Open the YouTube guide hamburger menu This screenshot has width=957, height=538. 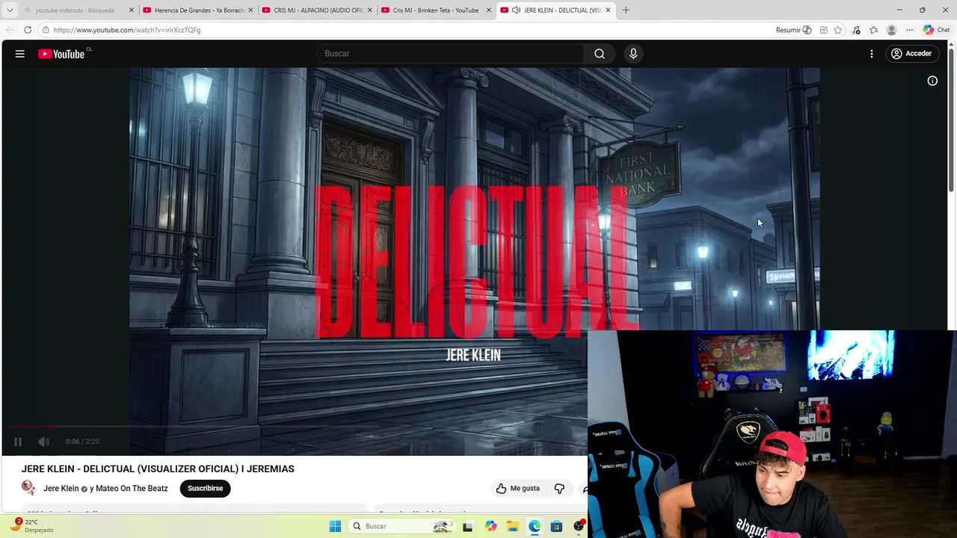coord(20,54)
